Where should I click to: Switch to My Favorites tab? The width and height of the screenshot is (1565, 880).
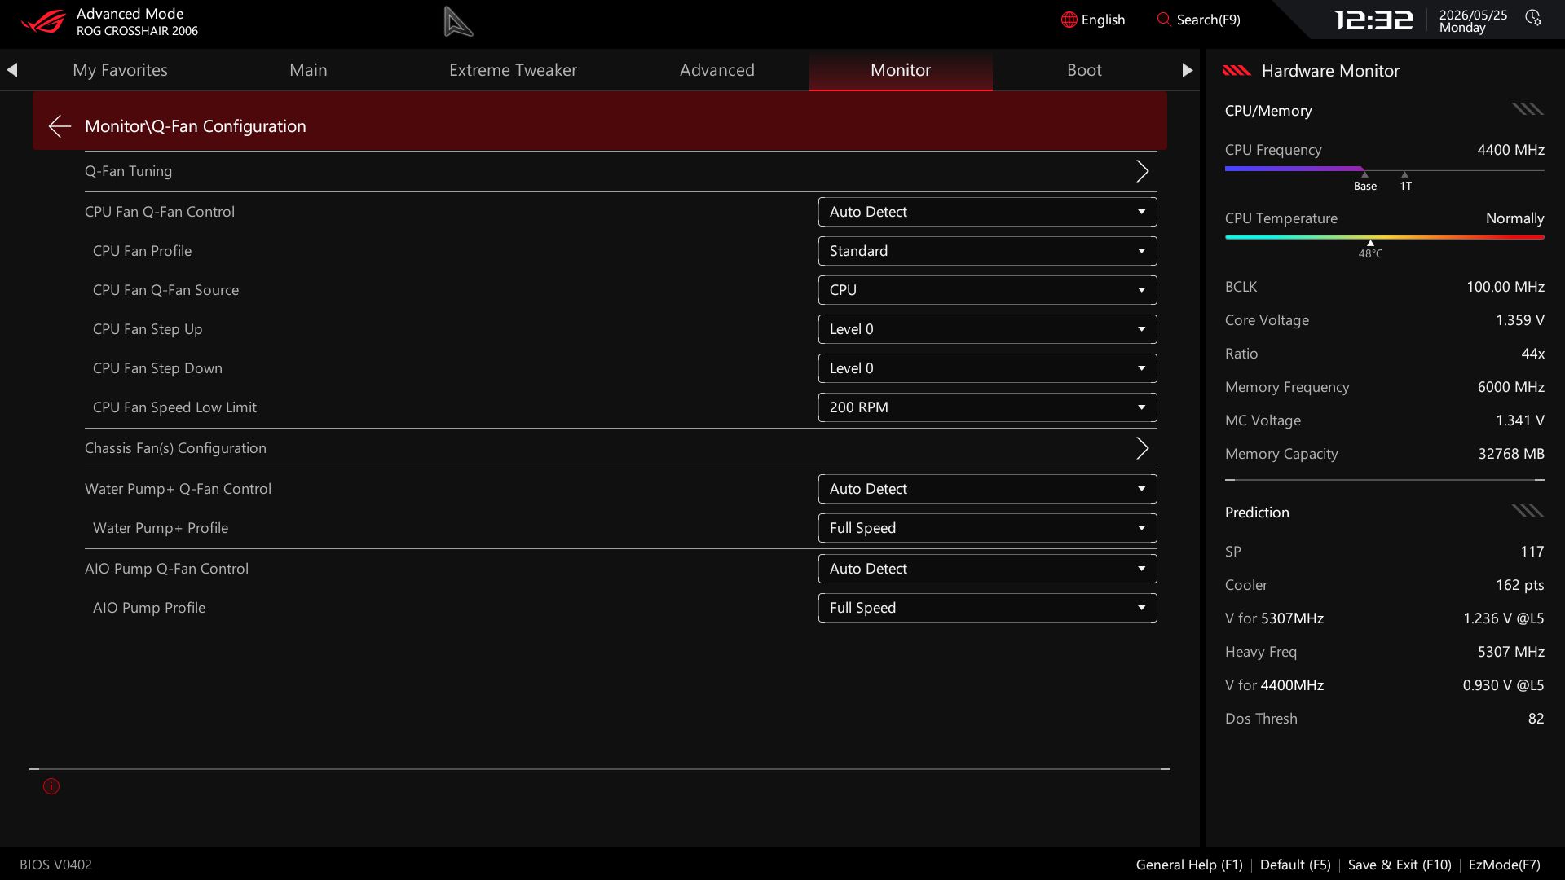point(120,70)
